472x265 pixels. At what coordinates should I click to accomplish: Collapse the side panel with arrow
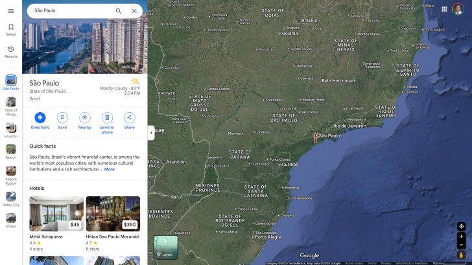tap(151, 133)
